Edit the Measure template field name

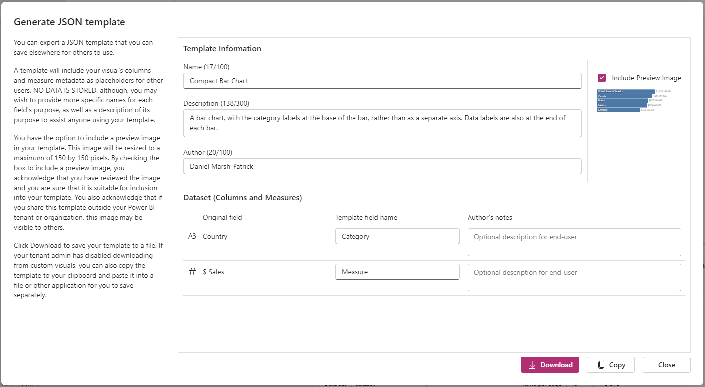[x=397, y=272]
